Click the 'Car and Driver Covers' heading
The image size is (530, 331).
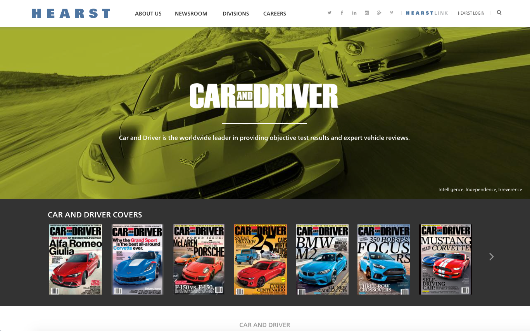coord(95,215)
